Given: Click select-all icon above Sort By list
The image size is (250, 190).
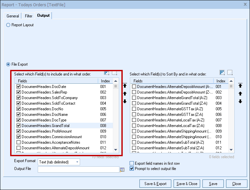Looking at the screenshot, I should (x=222, y=73).
